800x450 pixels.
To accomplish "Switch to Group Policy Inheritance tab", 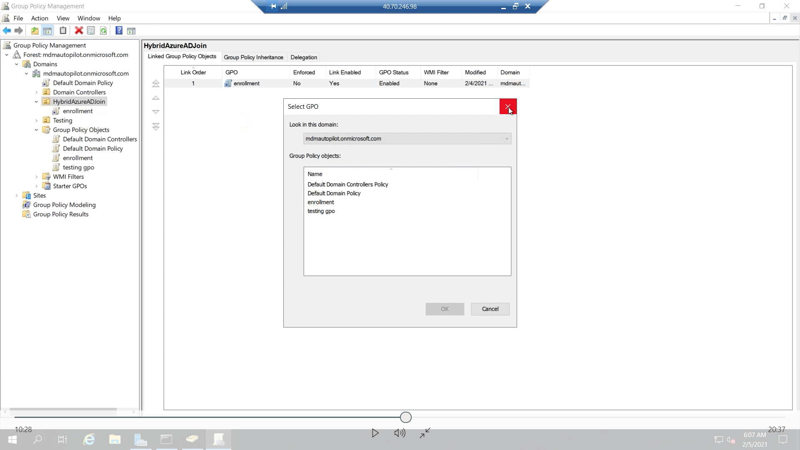I will tap(253, 57).
